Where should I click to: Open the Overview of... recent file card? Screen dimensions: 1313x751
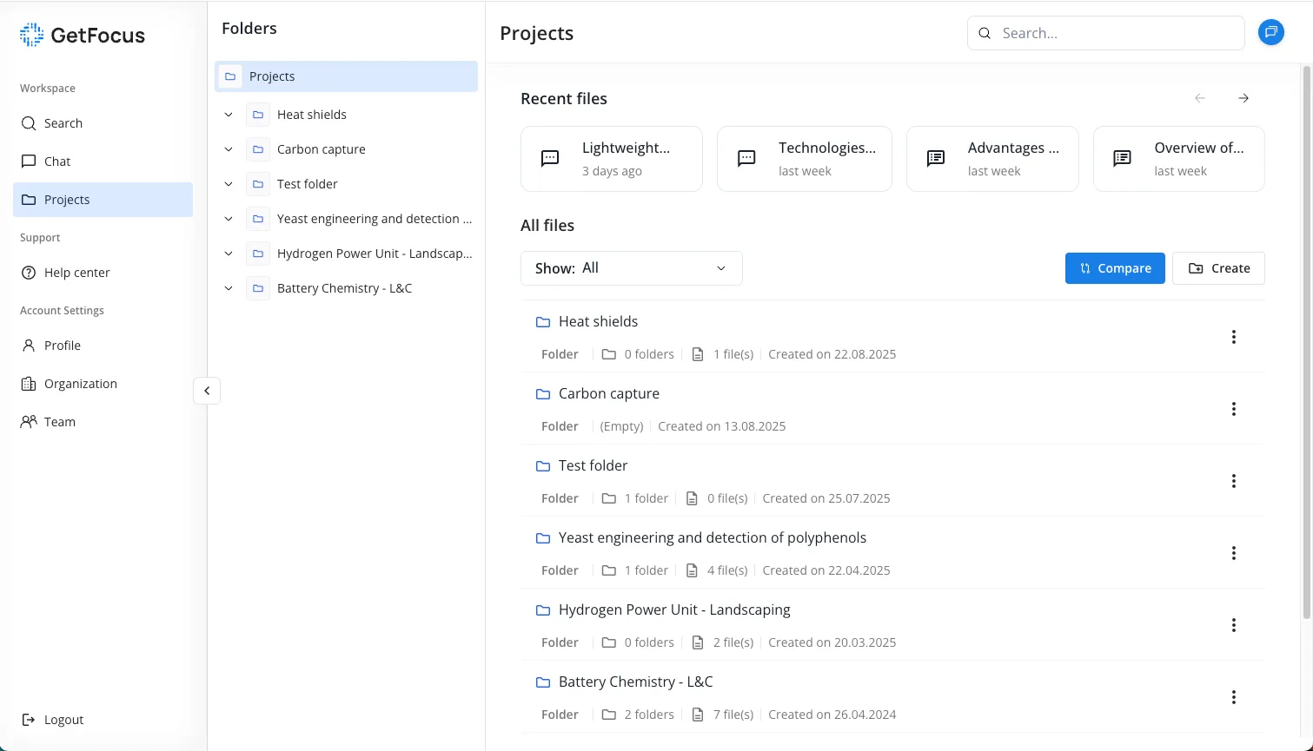(1178, 159)
